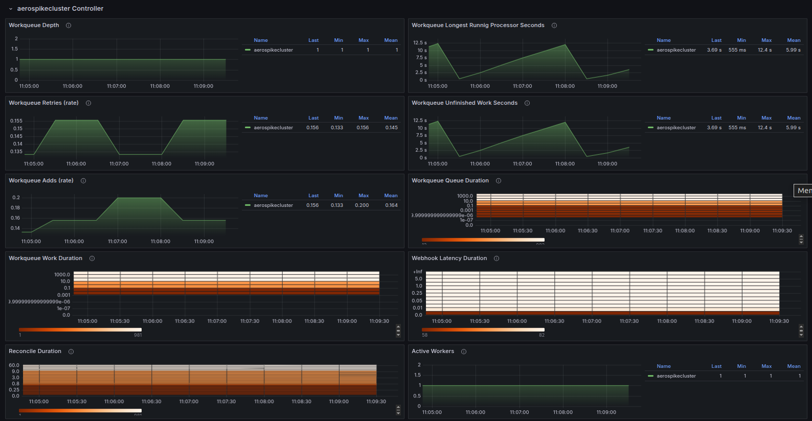Open the Workqueue Queue Duration title menu
Viewport: 812px width, 421px height.
(450, 181)
